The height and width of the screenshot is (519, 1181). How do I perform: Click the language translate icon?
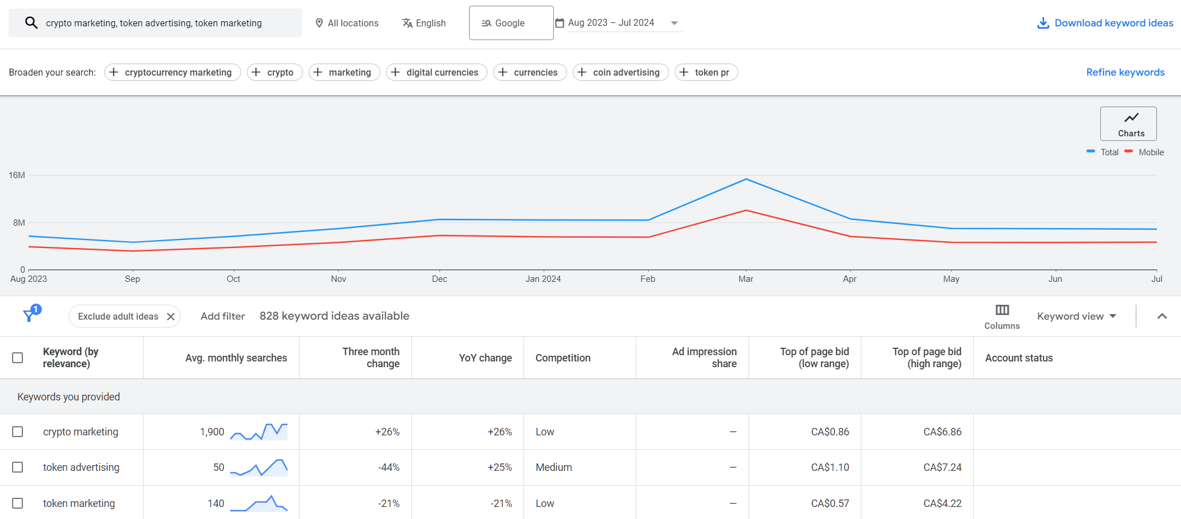click(407, 23)
